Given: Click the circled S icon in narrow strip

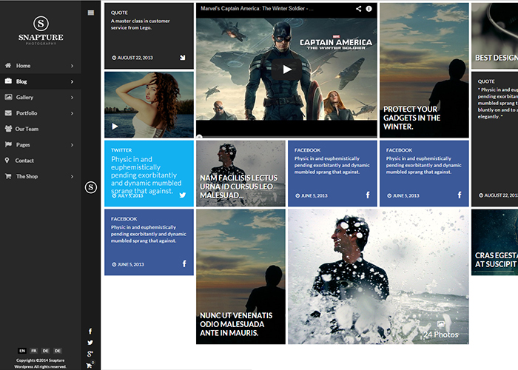Looking at the screenshot, I should [x=91, y=187].
